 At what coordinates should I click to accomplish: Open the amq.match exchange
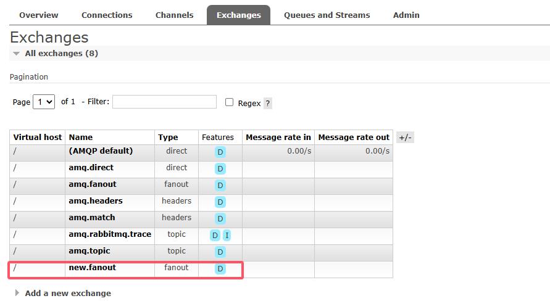point(92,218)
